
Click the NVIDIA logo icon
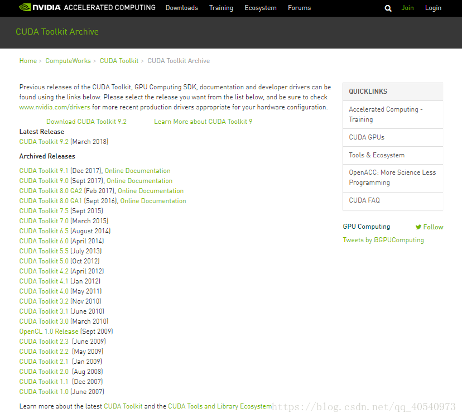pyautogui.click(x=25, y=7)
